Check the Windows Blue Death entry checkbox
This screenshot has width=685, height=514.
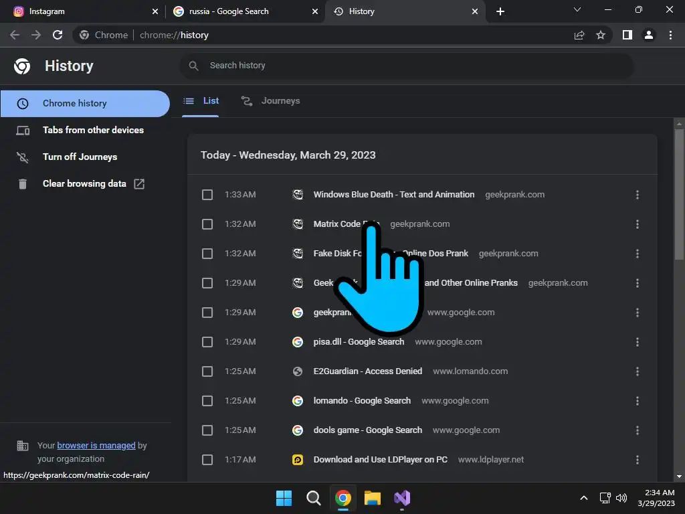click(x=207, y=195)
